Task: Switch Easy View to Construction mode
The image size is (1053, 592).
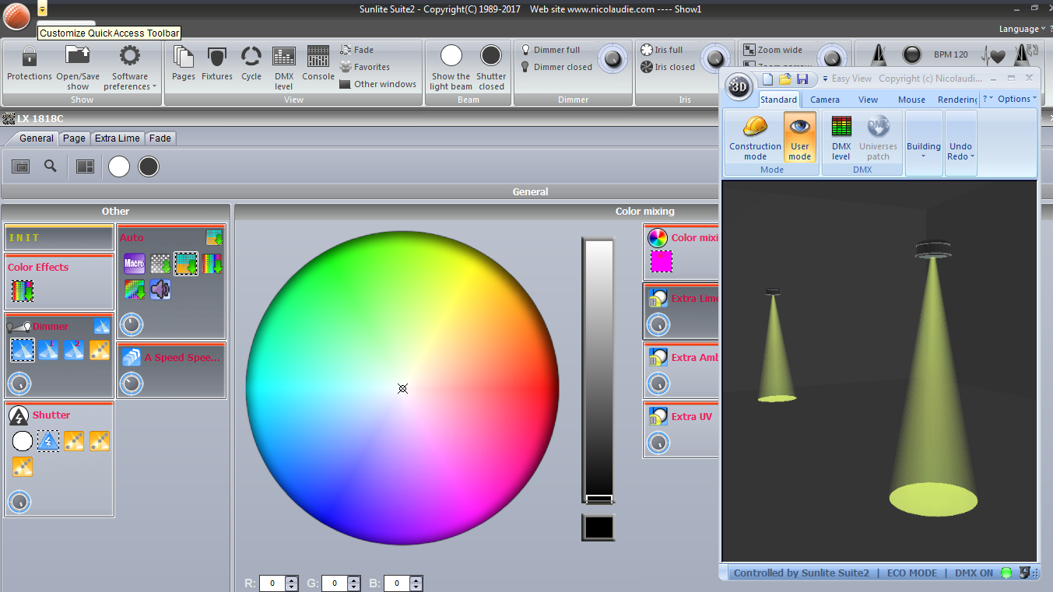Action: pos(755,138)
